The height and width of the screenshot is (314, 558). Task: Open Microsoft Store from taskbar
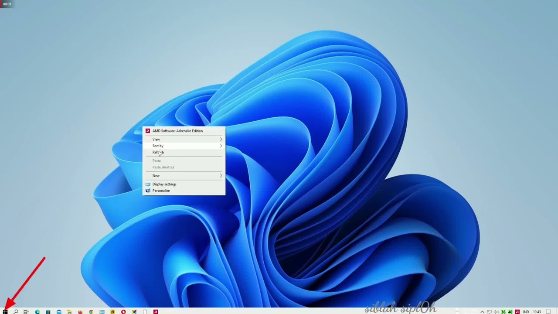pos(48,312)
